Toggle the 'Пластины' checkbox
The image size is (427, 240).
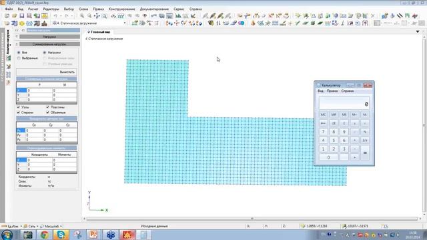click(47, 107)
